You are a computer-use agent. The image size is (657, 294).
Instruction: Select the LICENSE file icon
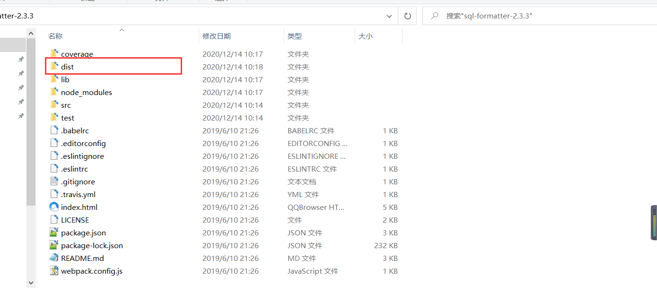tap(54, 220)
